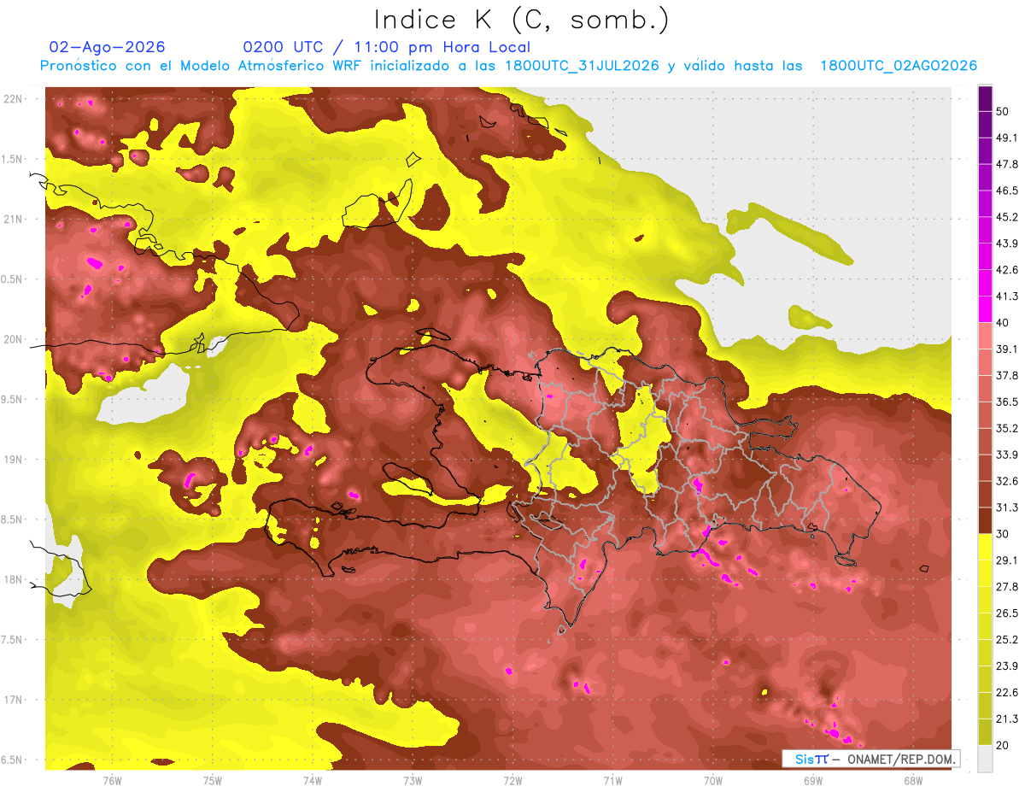Click the colorbar value '49.1'
This screenshot has width=1025, height=792.
[1008, 138]
